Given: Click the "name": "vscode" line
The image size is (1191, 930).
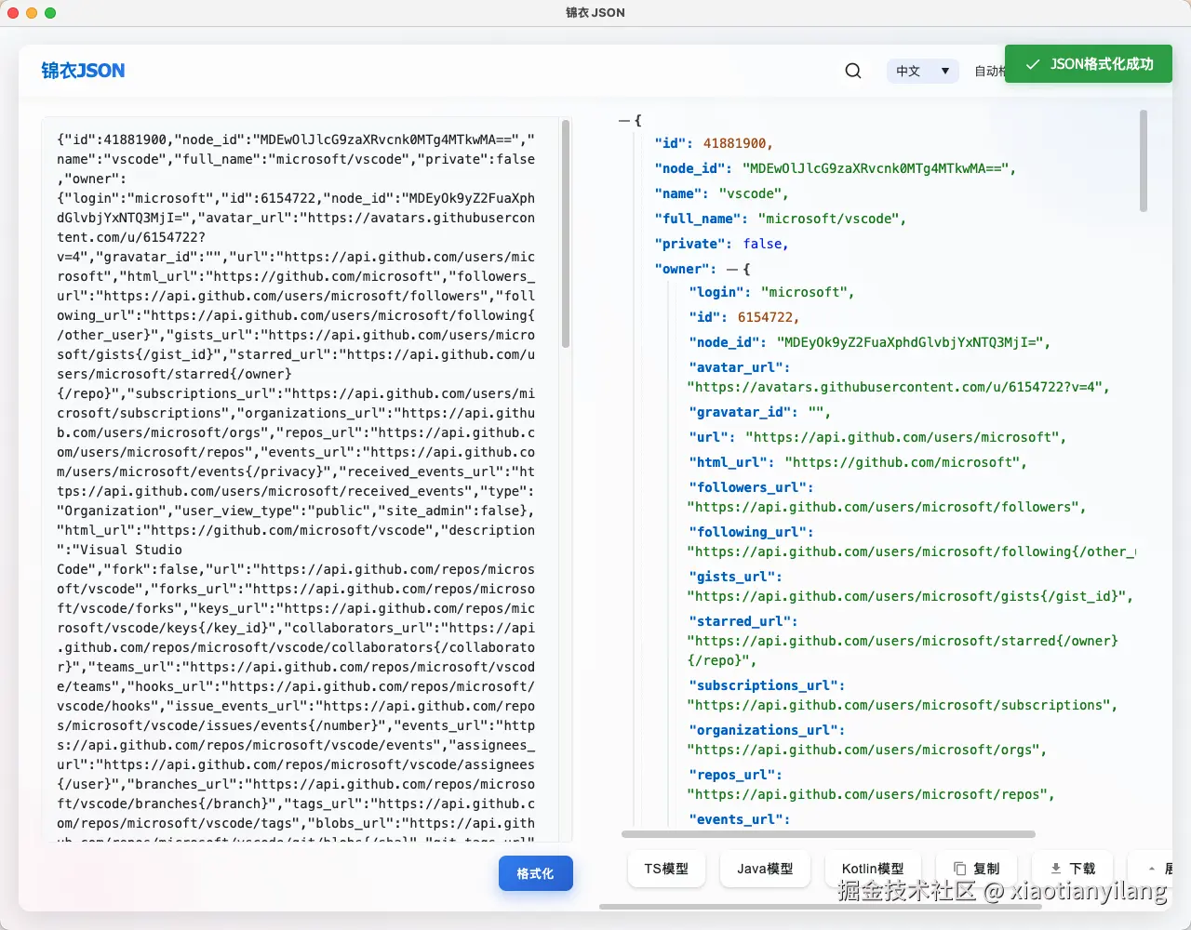Looking at the screenshot, I should click(x=721, y=193).
